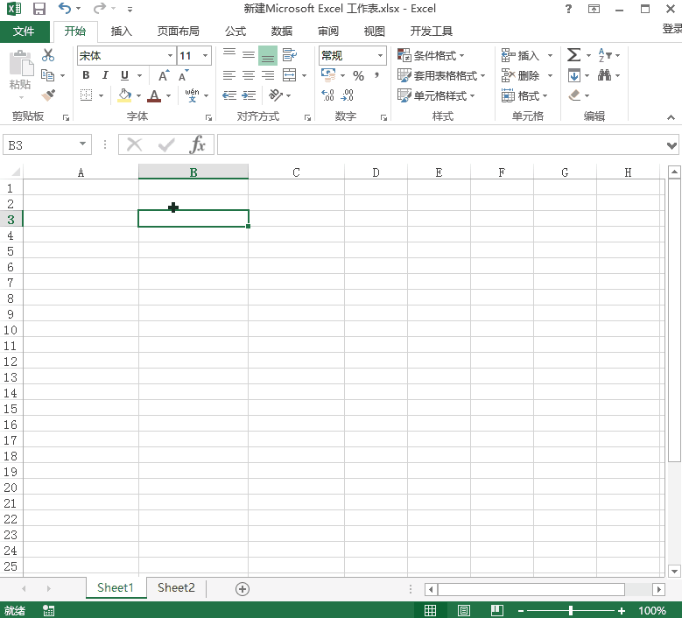Decrease indent in alignment group
This screenshot has height=618, width=682.
[229, 95]
